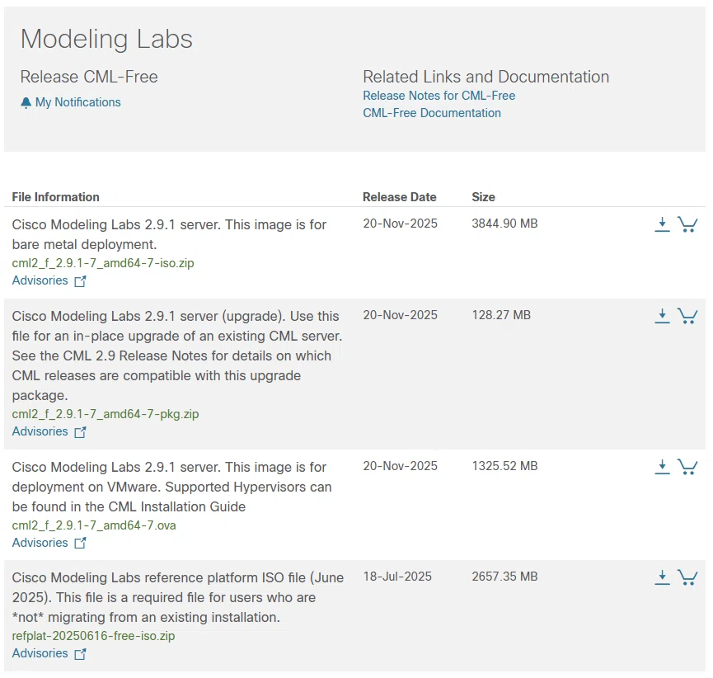Click the Modeling Labs page title
Image resolution: width=713 pixels, height=678 pixels.
pyautogui.click(x=106, y=39)
